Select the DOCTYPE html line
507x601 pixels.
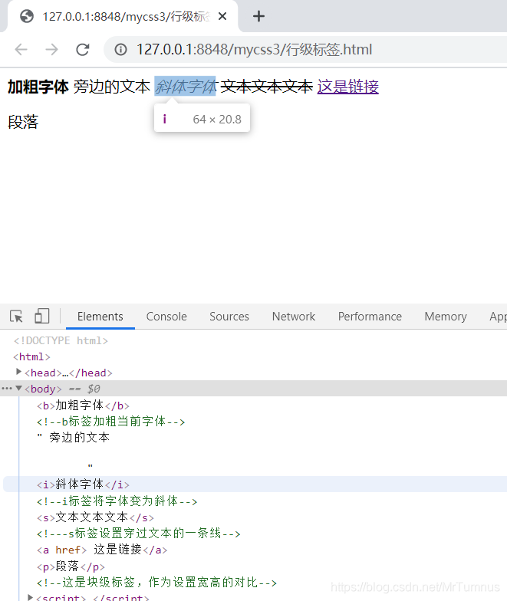coord(61,340)
